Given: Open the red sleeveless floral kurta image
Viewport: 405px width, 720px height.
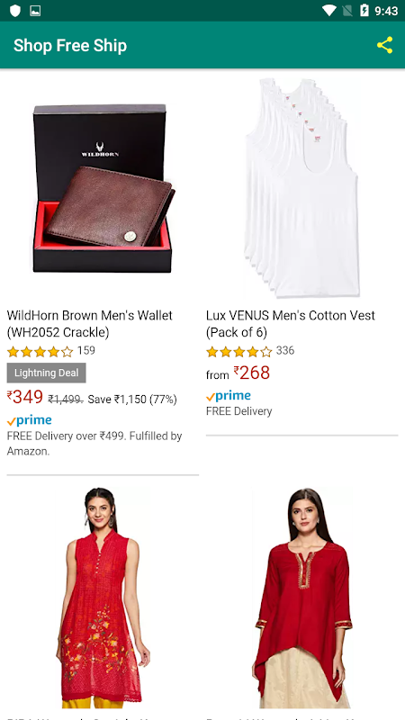Looking at the screenshot, I should (x=103, y=598).
